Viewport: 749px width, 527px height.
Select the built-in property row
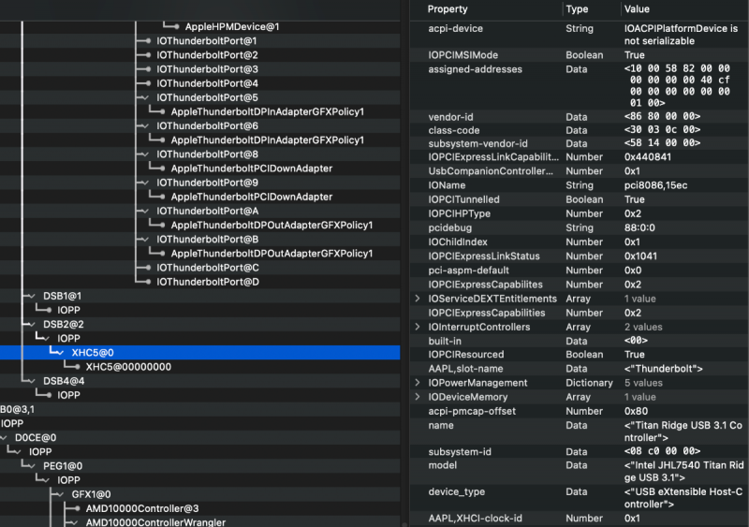[x=579, y=341]
